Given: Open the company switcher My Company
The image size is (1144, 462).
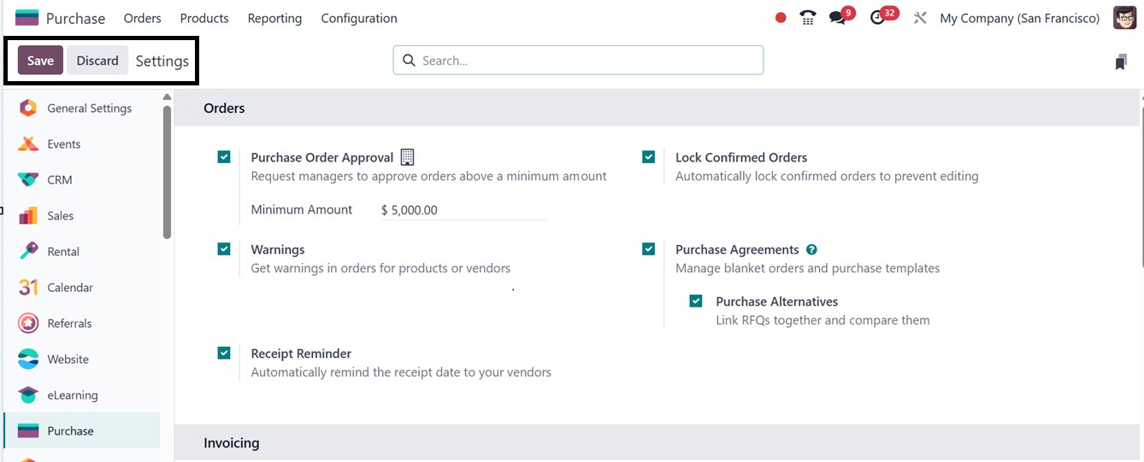Looking at the screenshot, I should pos(1019,18).
